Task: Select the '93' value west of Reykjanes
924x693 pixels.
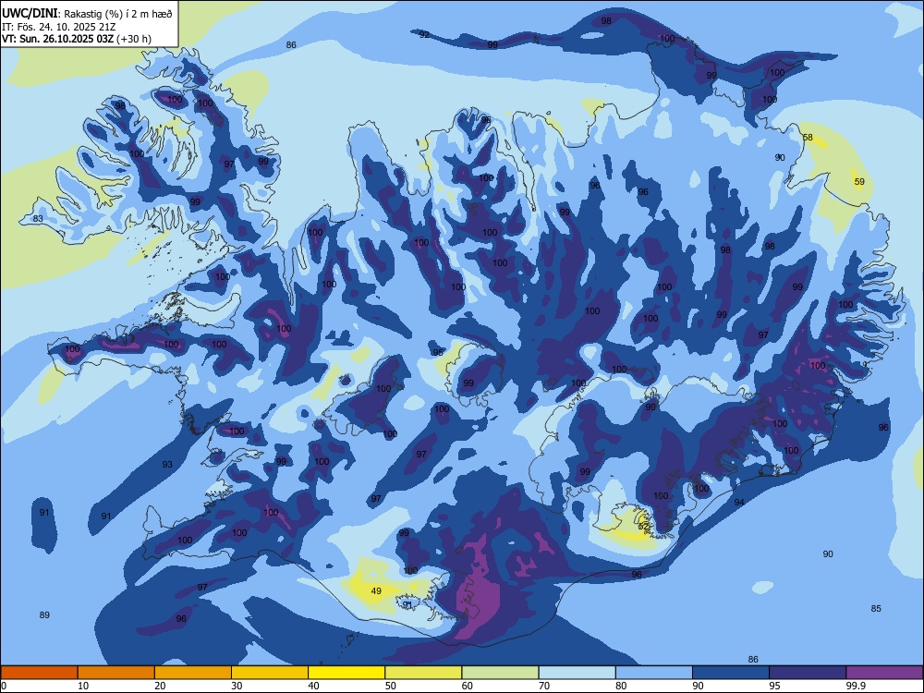Action: click(x=167, y=465)
